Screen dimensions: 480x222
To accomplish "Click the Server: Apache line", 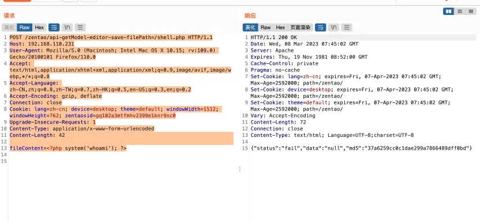I will (272, 51).
